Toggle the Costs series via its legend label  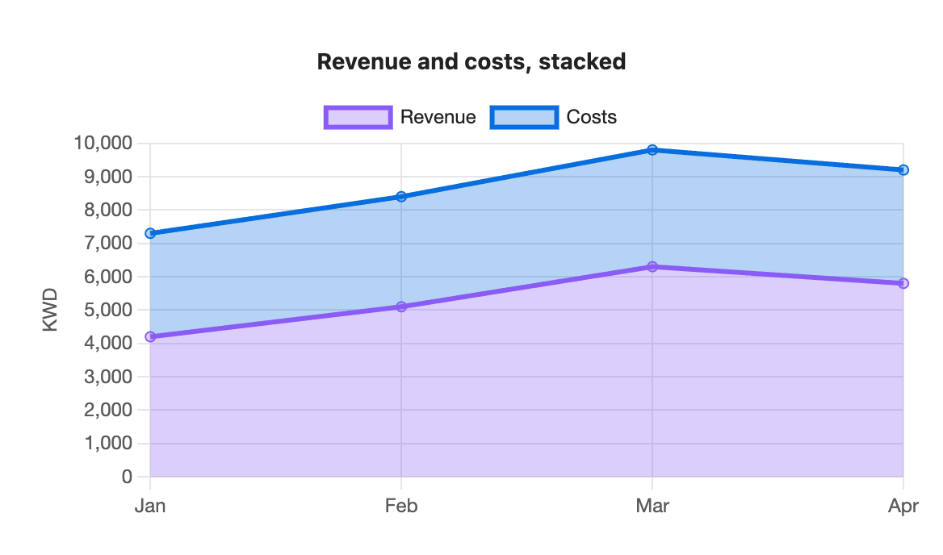click(591, 117)
